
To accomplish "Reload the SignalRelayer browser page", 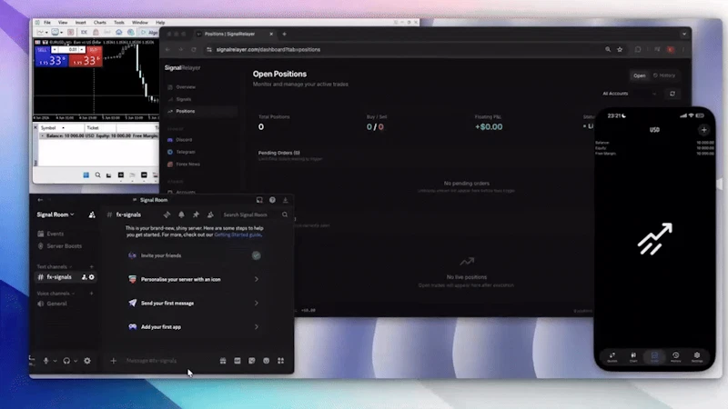I will (x=194, y=50).
